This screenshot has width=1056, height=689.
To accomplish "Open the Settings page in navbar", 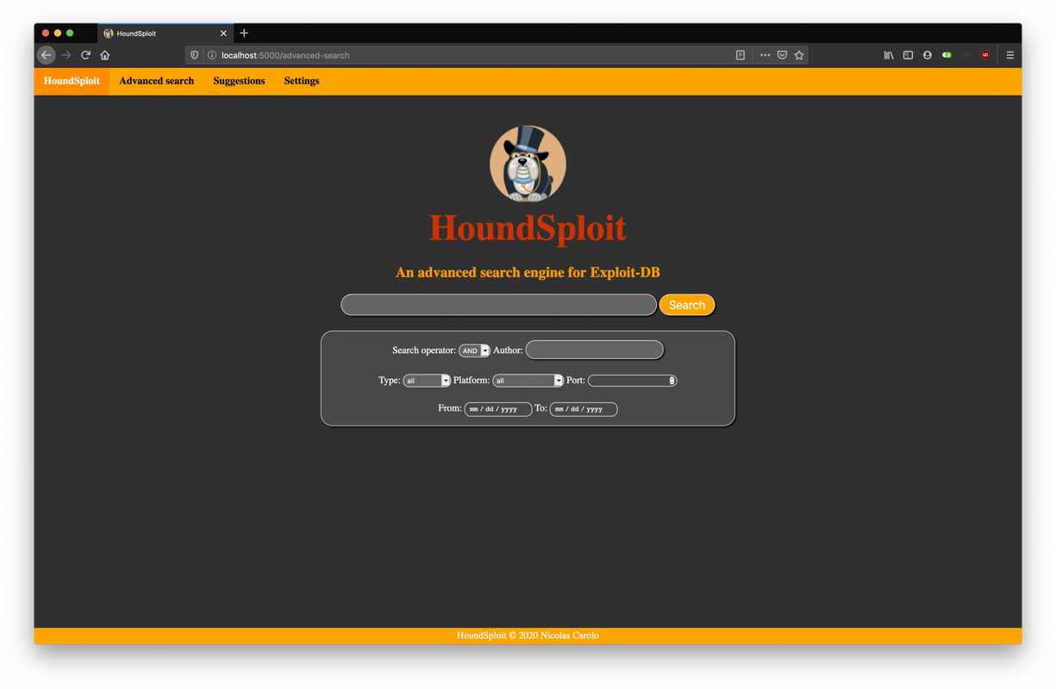I will [x=302, y=81].
